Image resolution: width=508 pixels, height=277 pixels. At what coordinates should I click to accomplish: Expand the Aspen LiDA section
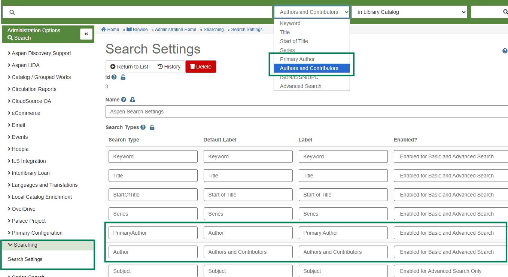click(23, 65)
